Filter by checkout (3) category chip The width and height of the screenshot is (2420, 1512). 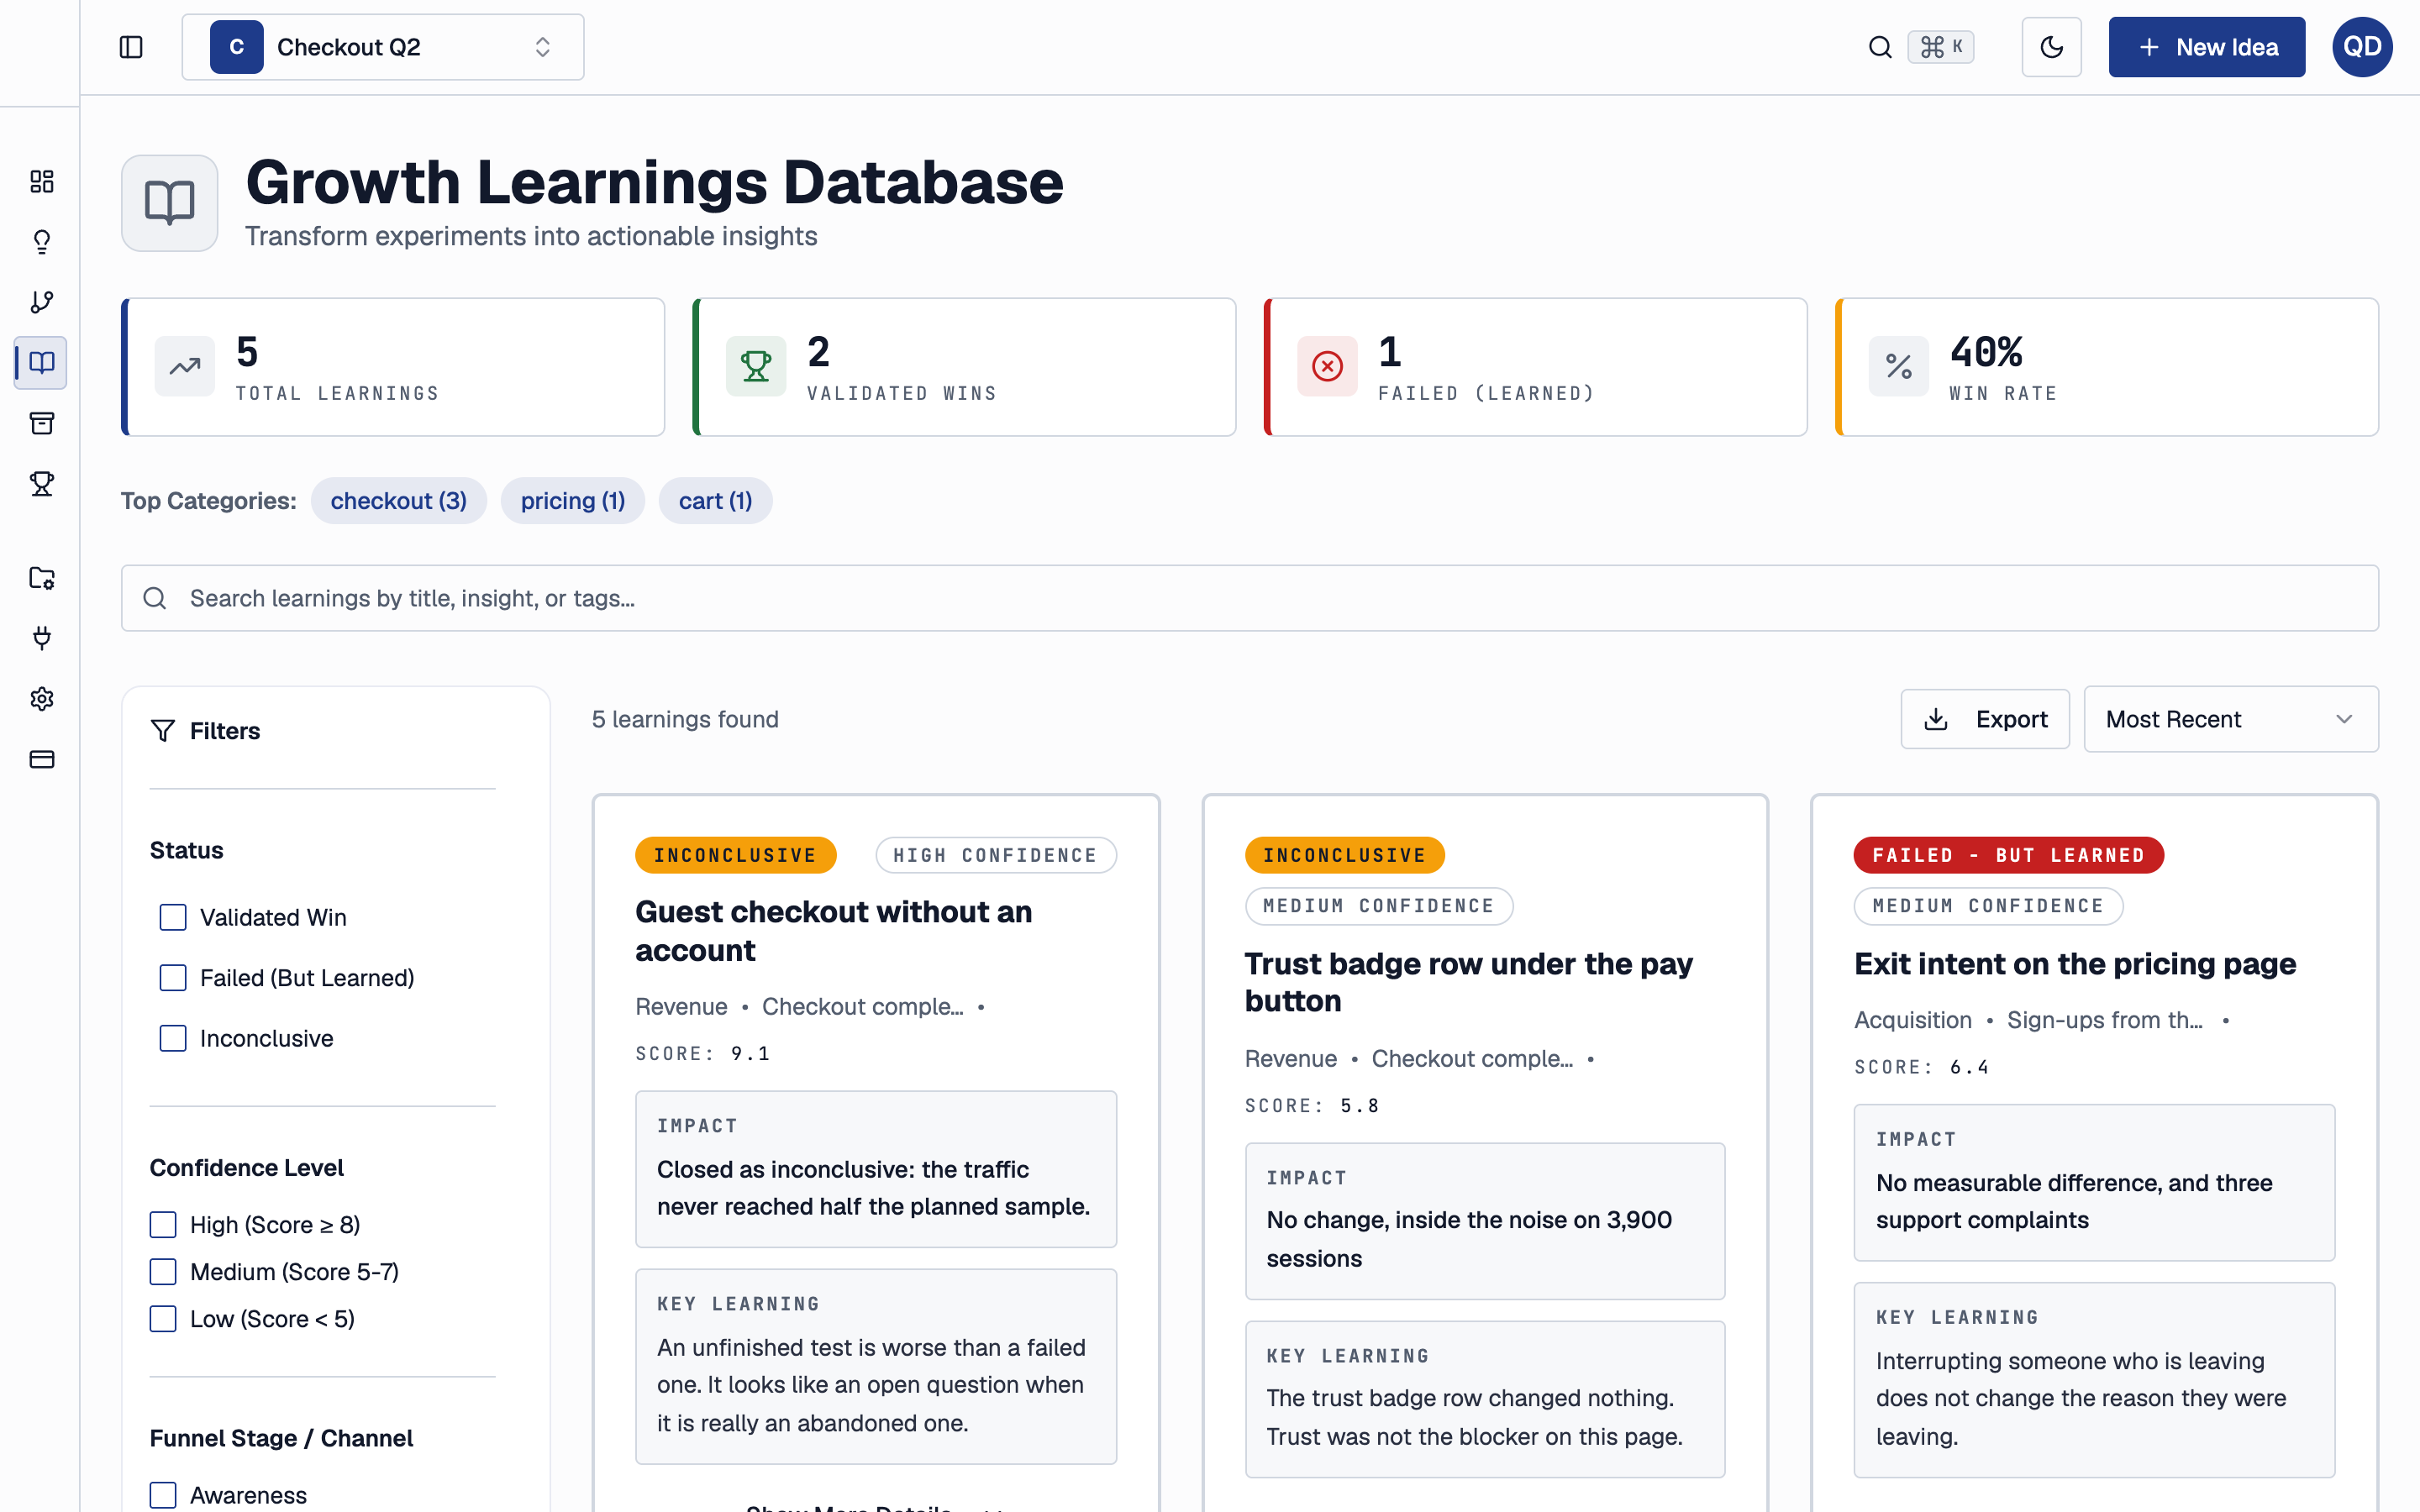coord(399,501)
